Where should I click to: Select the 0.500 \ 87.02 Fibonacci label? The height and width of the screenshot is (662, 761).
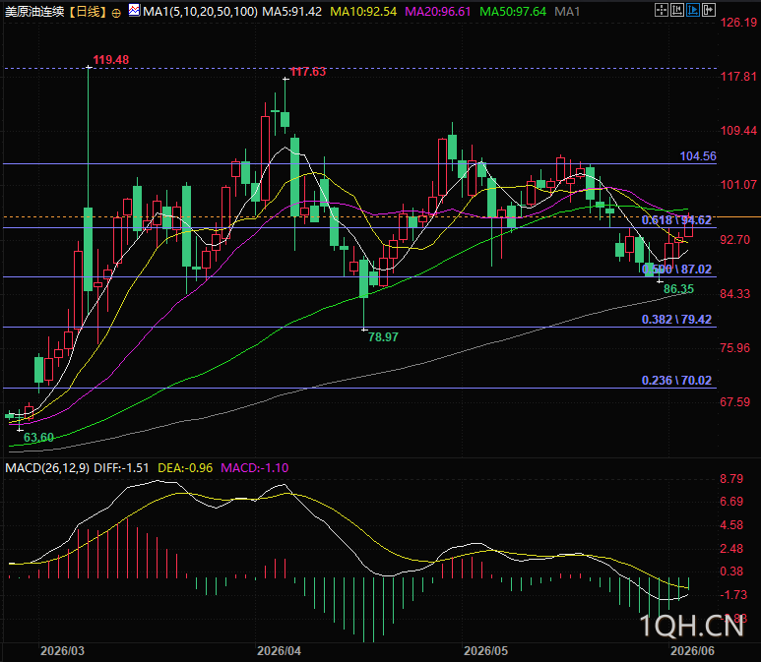pos(676,270)
